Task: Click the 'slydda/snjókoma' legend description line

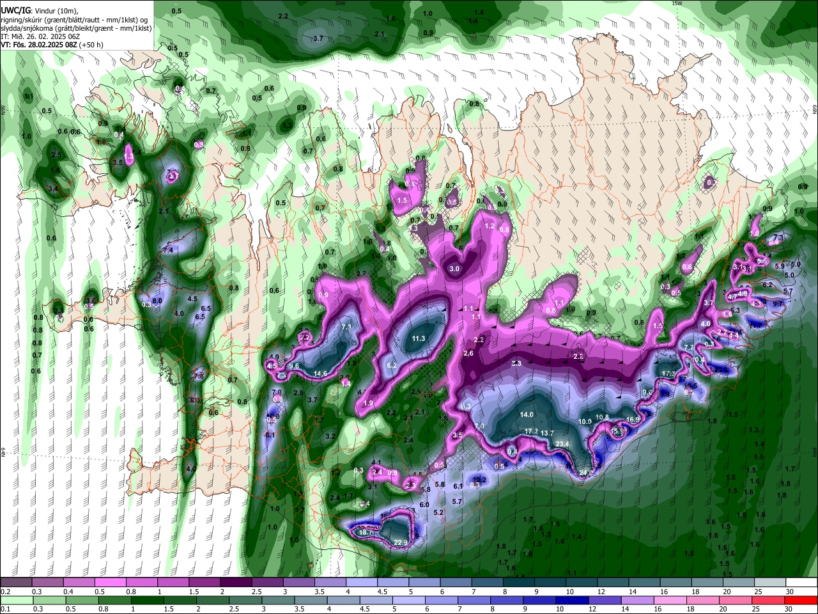Action: [76, 28]
